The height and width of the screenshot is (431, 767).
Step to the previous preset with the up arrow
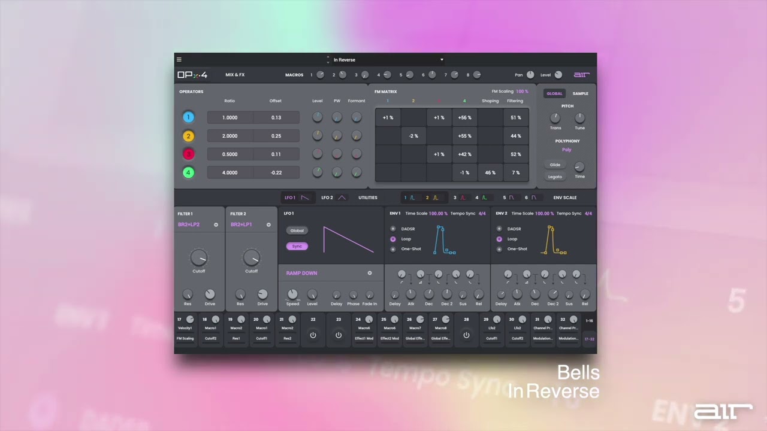[x=328, y=57]
